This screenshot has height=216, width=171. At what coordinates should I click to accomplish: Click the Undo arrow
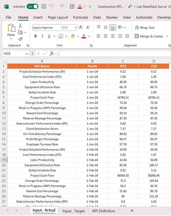52,6
